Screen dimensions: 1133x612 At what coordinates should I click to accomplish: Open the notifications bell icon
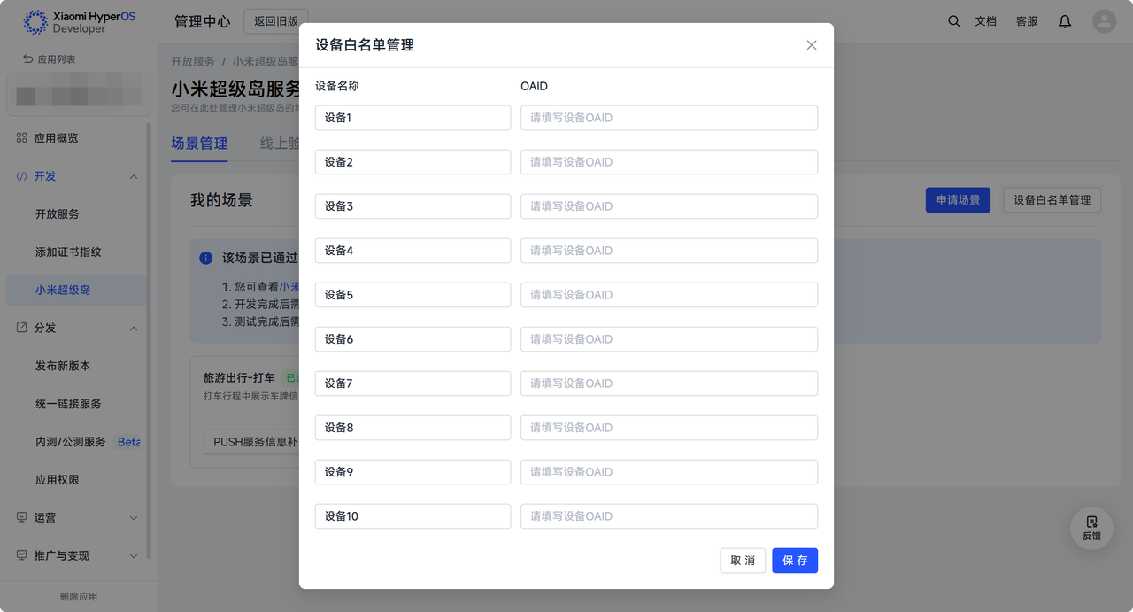(1065, 21)
